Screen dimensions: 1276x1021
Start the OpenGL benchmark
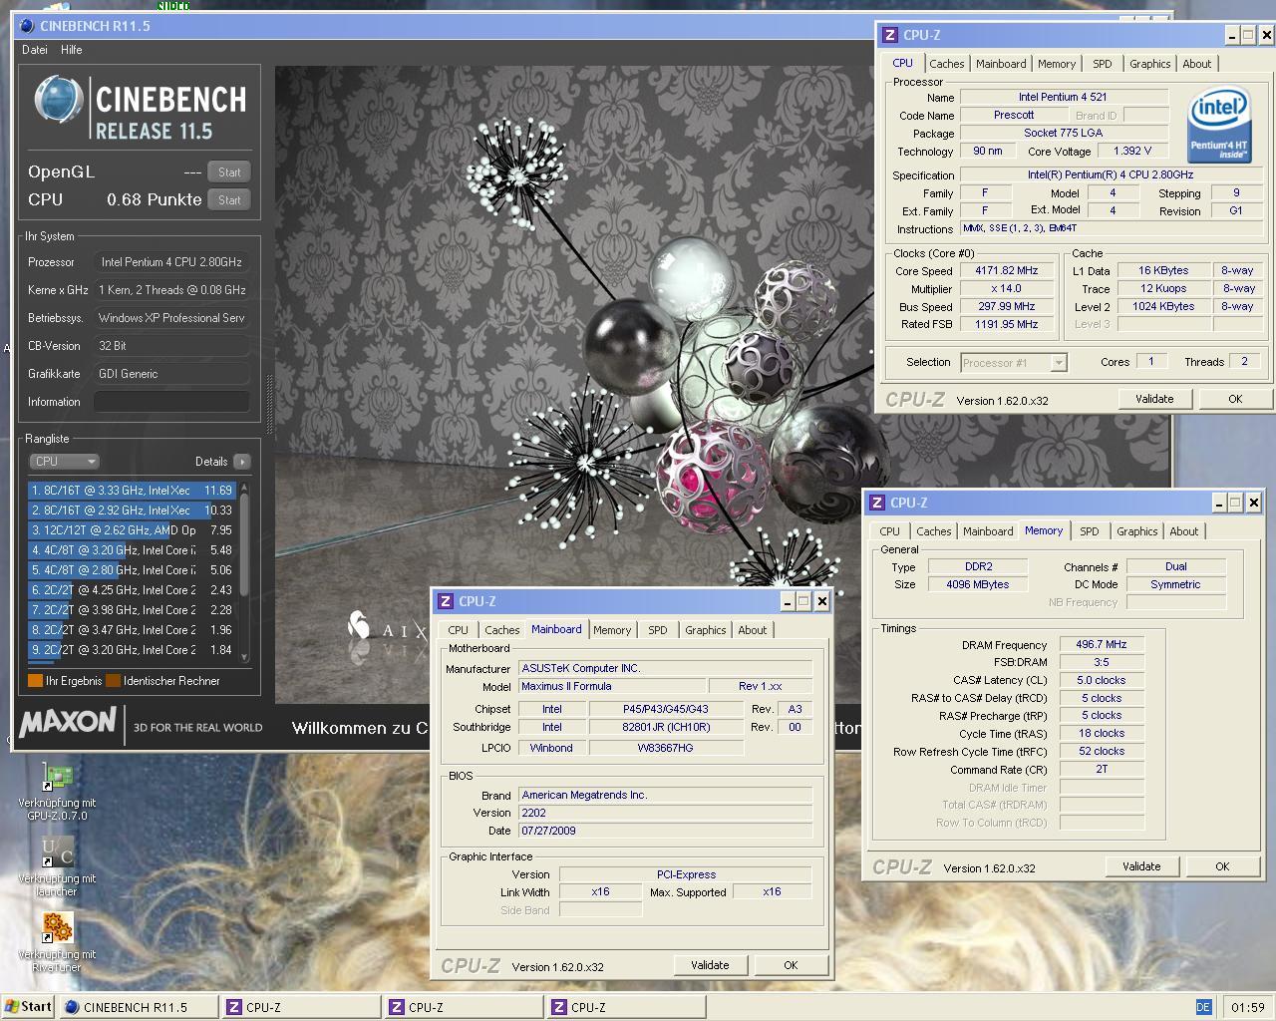click(x=229, y=172)
